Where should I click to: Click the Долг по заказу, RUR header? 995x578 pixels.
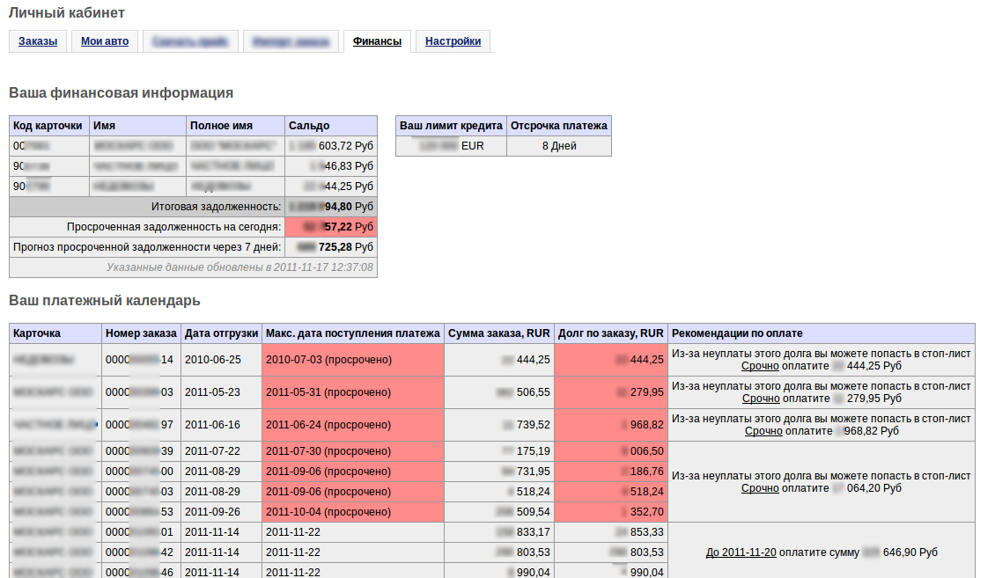610,333
